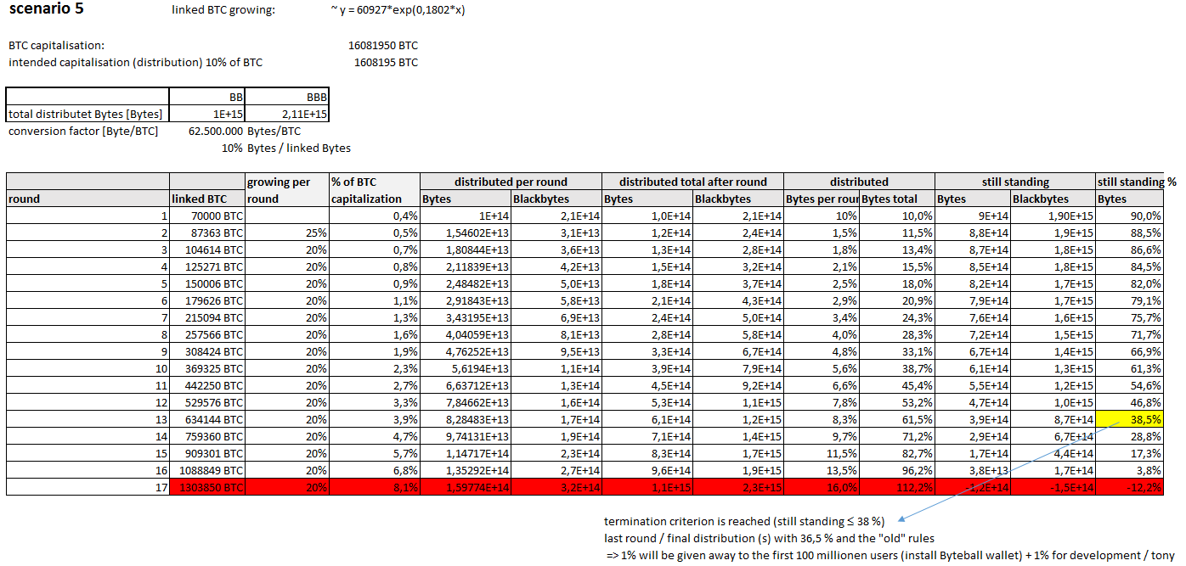Select the 215094 BTC cell
Image resolution: width=1186 pixels, height=566 pixels.
tap(207, 317)
